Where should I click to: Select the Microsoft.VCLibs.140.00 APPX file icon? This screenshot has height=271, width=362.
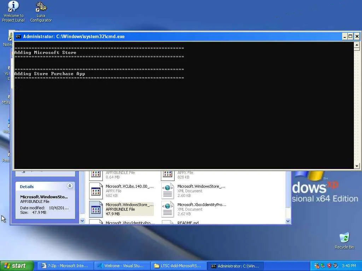click(x=96, y=191)
